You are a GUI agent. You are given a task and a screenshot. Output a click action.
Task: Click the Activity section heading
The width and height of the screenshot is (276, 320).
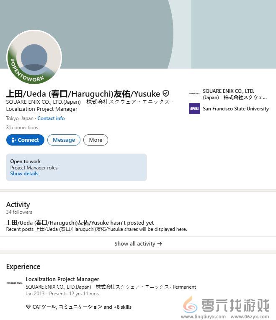tap(18, 205)
